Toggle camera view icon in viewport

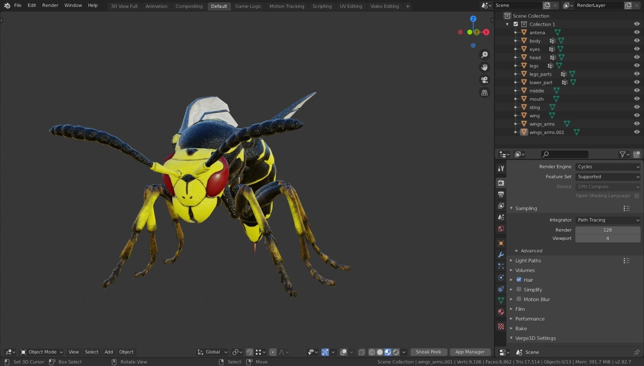pyautogui.click(x=484, y=80)
